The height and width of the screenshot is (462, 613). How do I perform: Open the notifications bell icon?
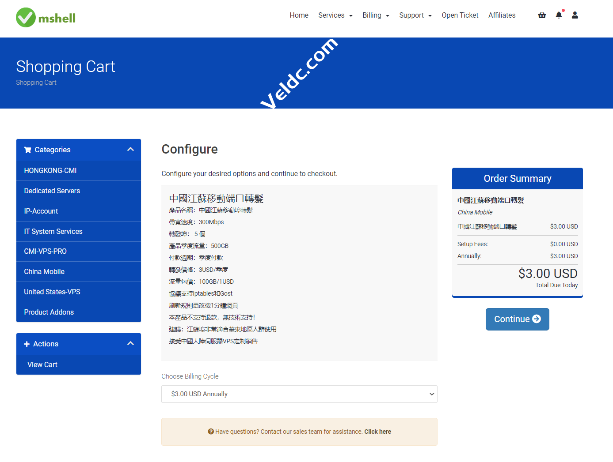[559, 15]
